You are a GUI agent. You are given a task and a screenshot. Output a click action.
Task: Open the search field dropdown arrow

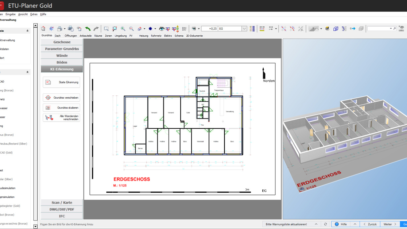click(x=391, y=29)
